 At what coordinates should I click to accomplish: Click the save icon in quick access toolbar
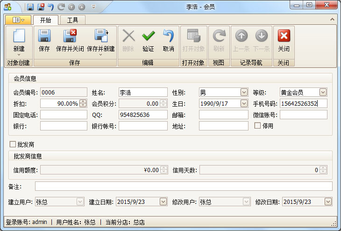coord(30,7)
